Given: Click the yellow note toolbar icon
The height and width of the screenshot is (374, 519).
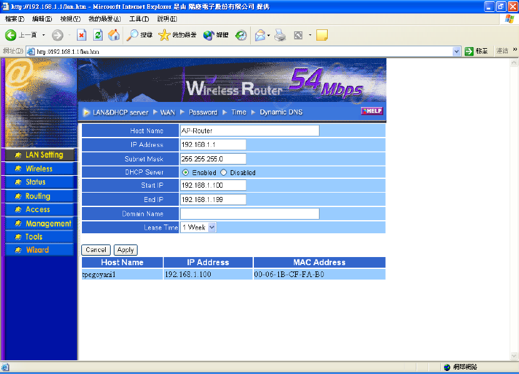Looking at the screenshot, I should click(x=322, y=35).
